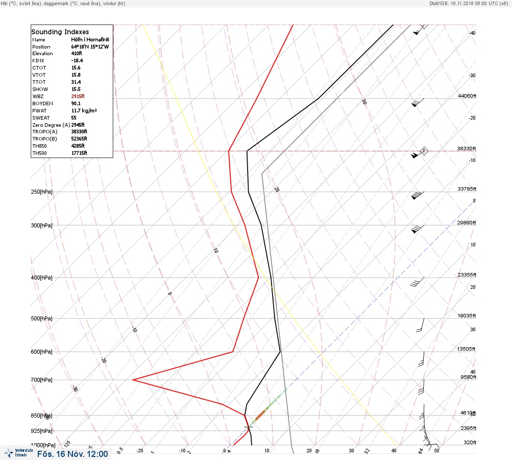512x460 pixels.
Task: Click the 600[hPa] pressure label
Action: [x=41, y=352]
